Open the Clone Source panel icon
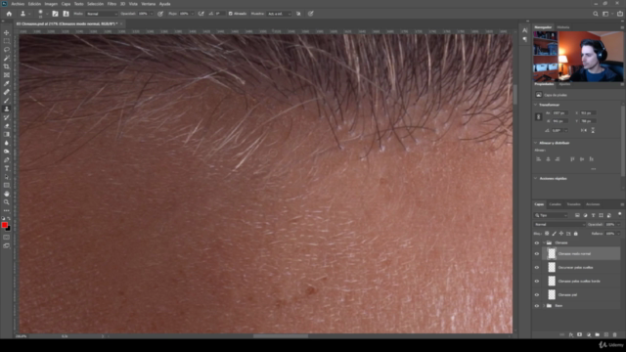626x352 pixels. click(66, 14)
